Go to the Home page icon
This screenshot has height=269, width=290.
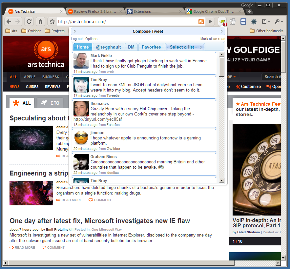pos(40,22)
